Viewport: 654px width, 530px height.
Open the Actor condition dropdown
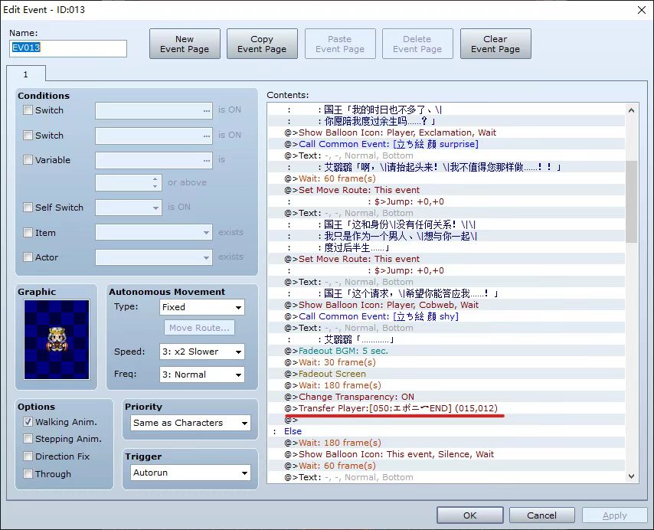154,257
